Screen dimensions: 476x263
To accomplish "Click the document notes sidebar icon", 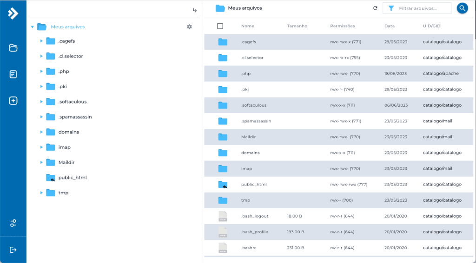I will coord(13,74).
